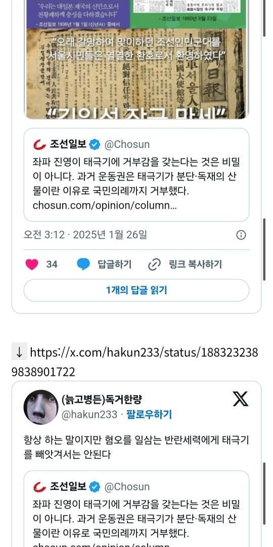The height and width of the screenshot is (547, 273).
Task: Click the 팔로우하기 follow link
Action: pos(149,414)
